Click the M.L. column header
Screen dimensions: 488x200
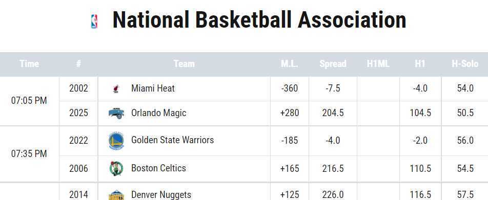[x=290, y=63]
